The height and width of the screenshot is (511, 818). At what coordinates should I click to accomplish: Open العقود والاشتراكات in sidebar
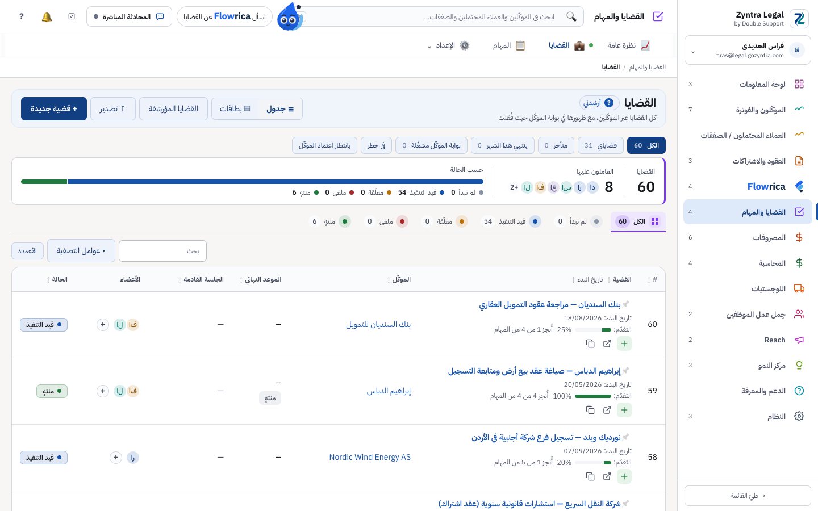748,161
